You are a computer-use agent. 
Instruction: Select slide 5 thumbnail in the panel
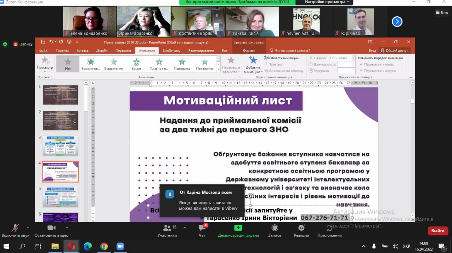point(60,197)
